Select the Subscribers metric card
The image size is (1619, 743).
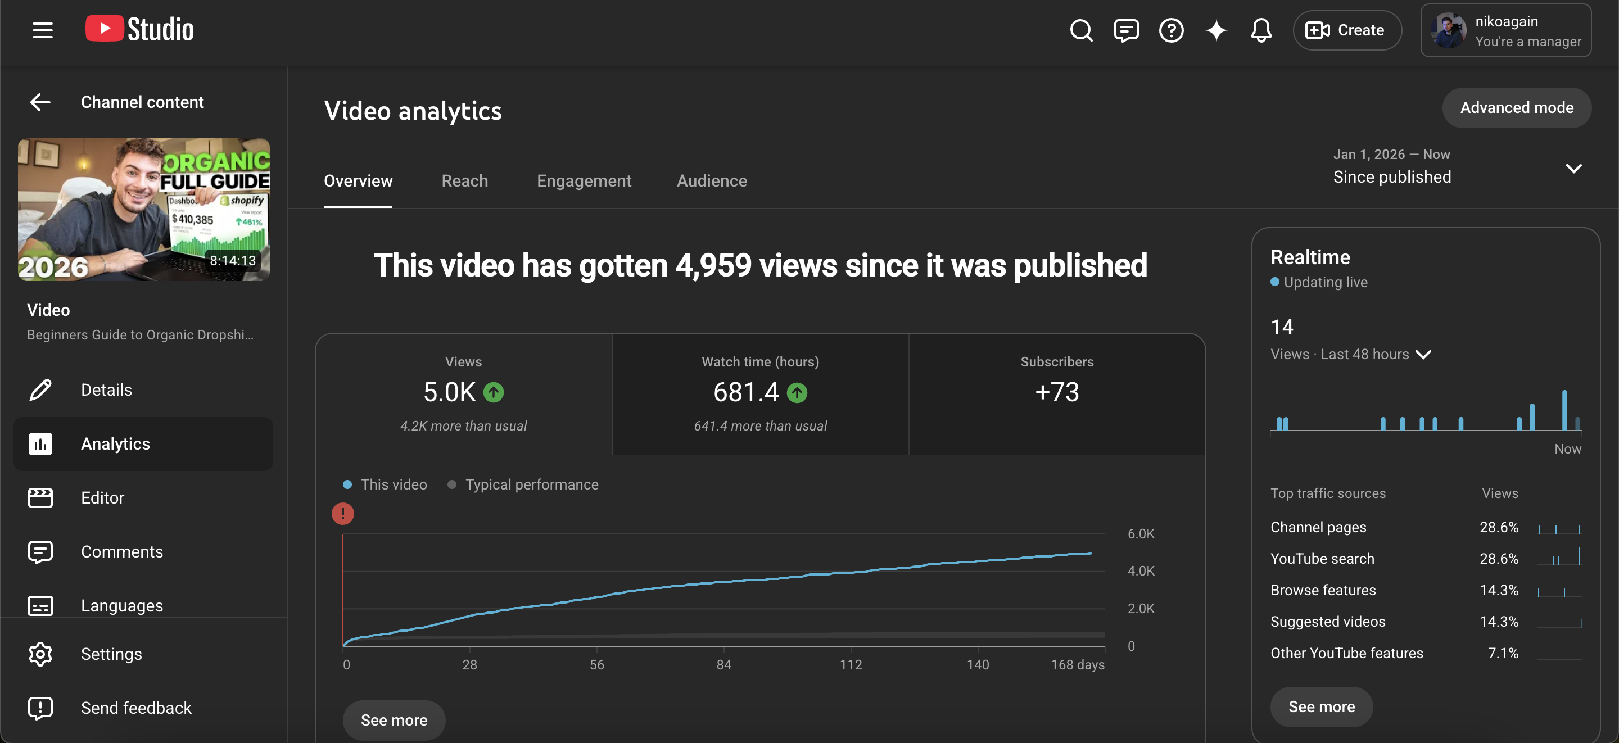(1056, 393)
